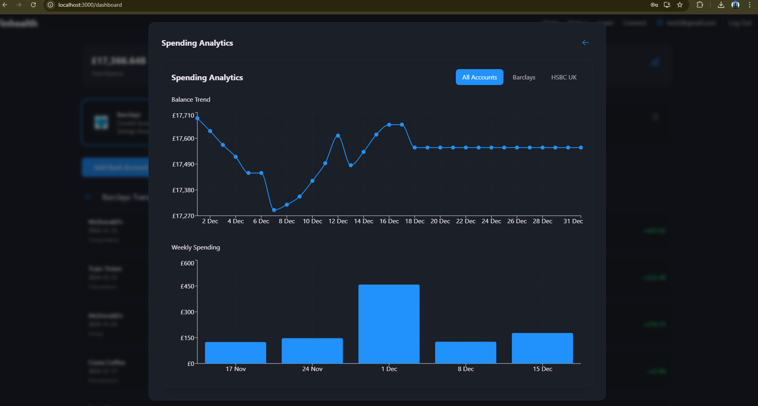Screen dimensions: 758x406
Task: Click the install app icon in address bar
Action: [x=667, y=5]
